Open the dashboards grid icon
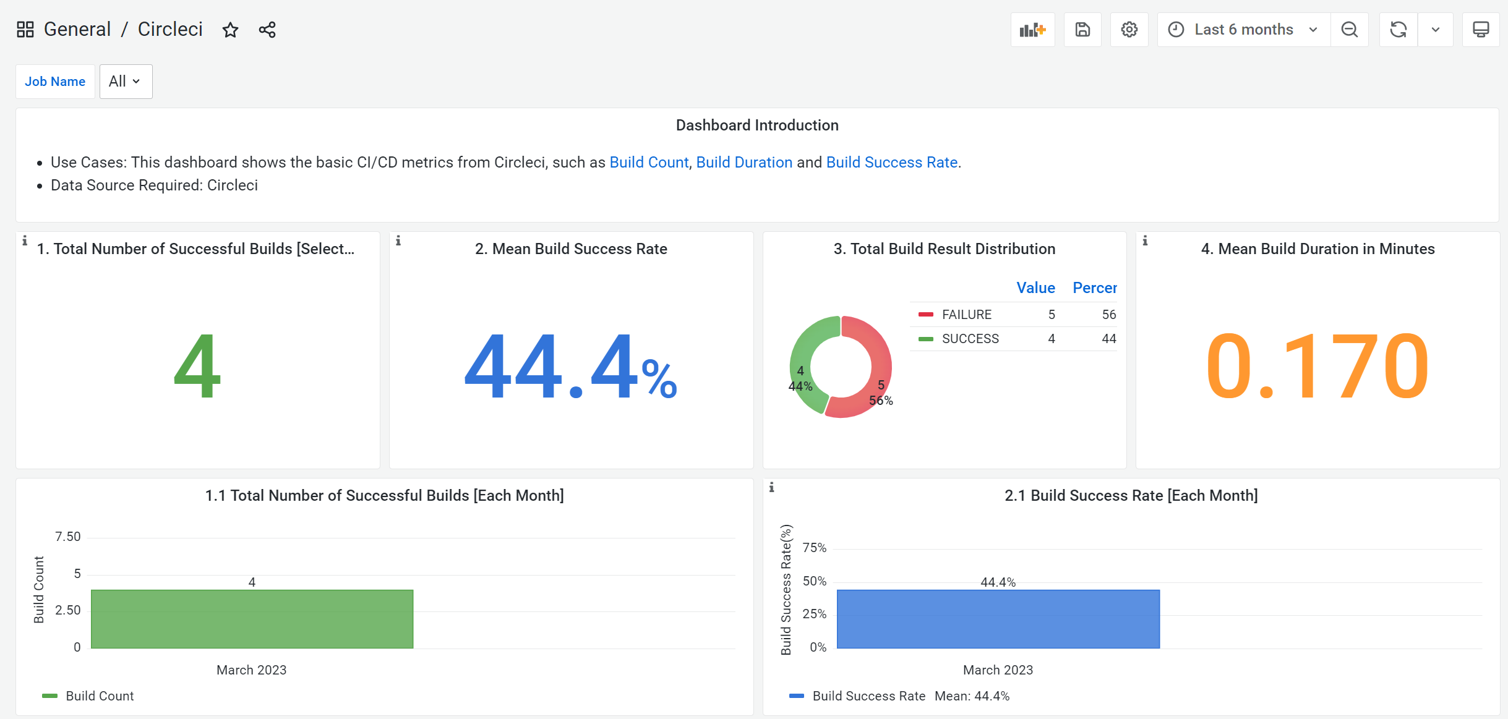This screenshot has height=719, width=1508. click(25, 30)
